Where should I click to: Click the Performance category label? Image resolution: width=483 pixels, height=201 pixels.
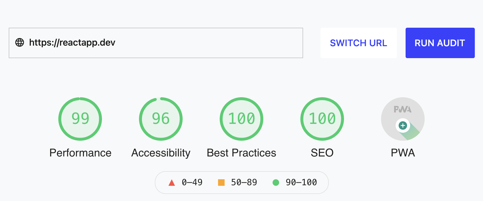tap(80, 153)
